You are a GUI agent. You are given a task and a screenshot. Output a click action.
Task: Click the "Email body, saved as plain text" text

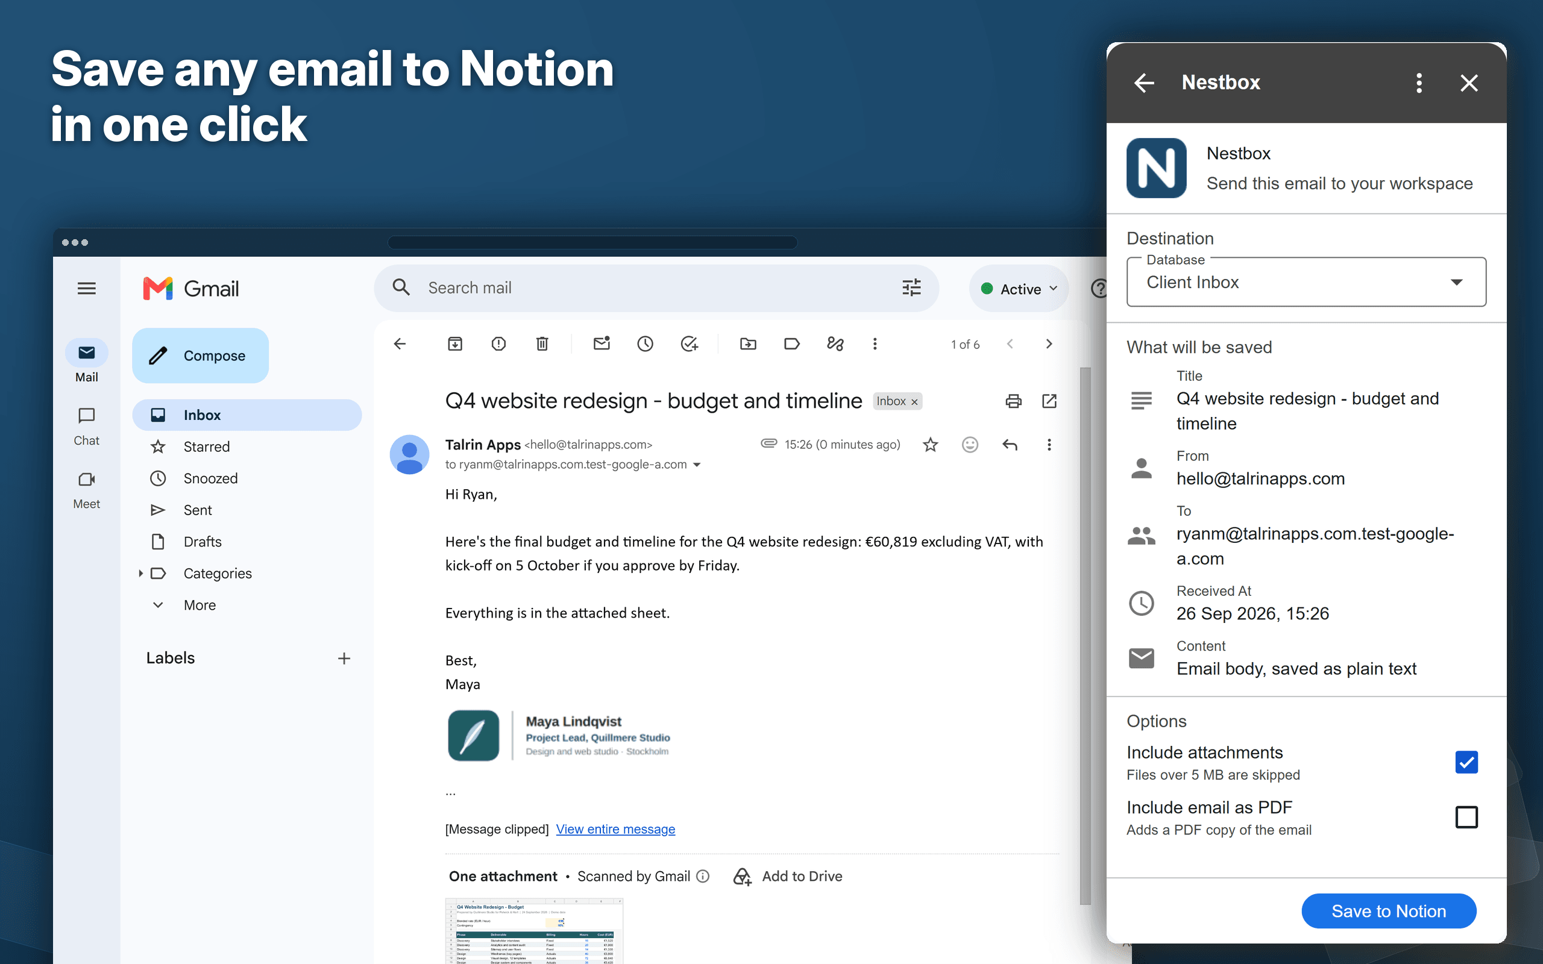1296,669
